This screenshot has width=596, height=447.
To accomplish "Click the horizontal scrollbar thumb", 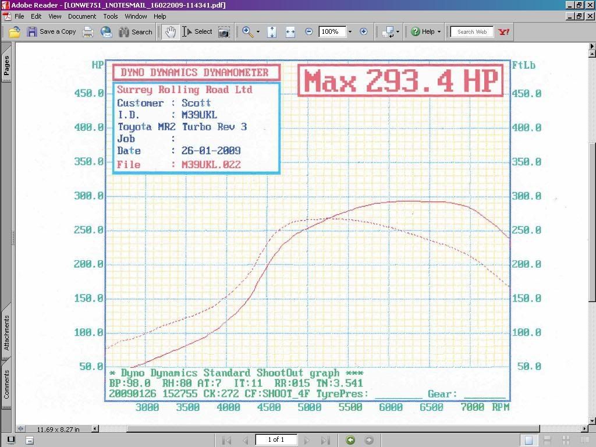I will [x=332, y=429].
